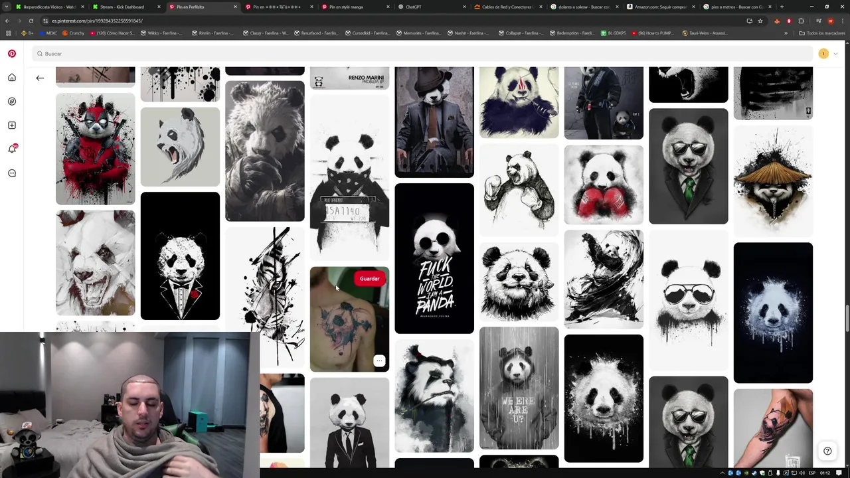Image resolution: width=850 pixels, height=478 pixels.
Task: Open the blue-tinted panda on black pin
Action: [x=773, y=313]
